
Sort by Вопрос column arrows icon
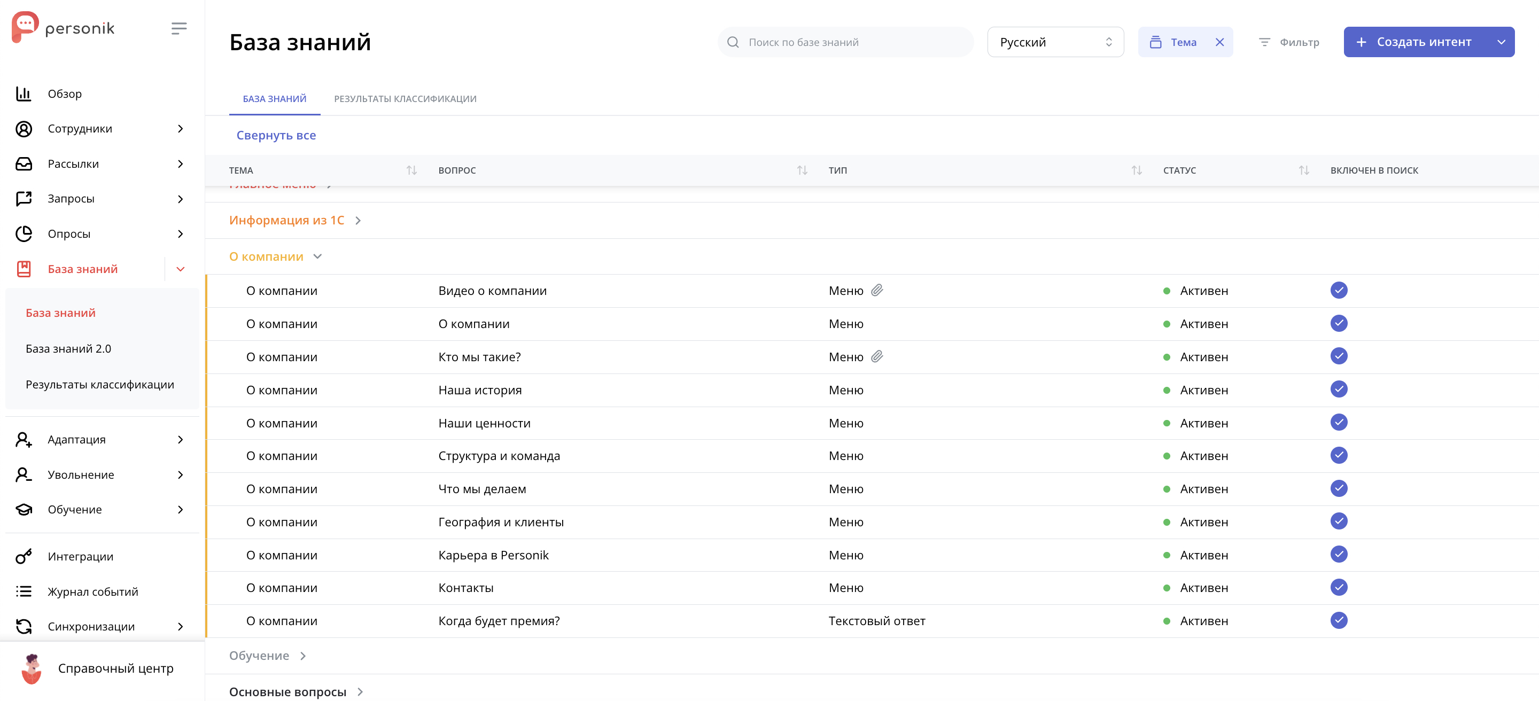[802, 170]
